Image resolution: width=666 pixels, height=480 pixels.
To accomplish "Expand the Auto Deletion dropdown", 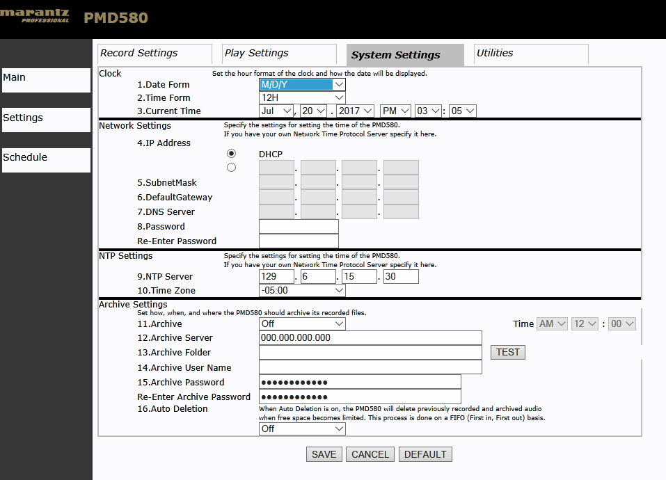I will coord(302,429).
